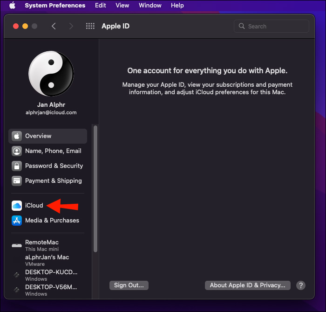326x312 pixels.
Task: Click the Media & Purchases App Store icon
Action: pyautogui.click(x=17, y=221)
